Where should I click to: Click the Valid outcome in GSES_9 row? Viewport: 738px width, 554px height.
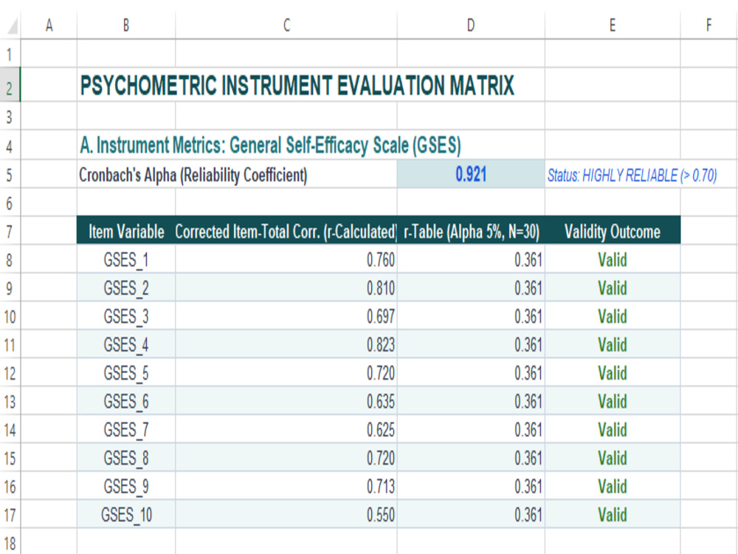pos(613,486)
